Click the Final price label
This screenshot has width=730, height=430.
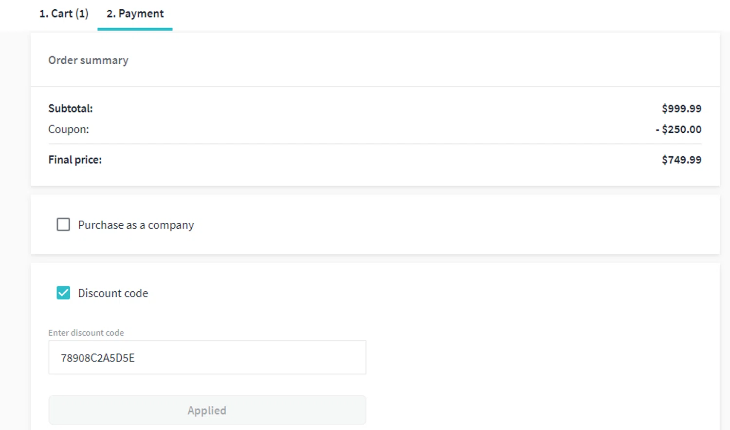(75, 160)
